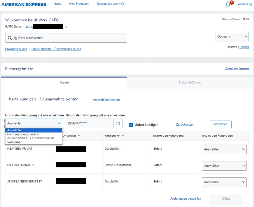Sort by Kartentyp column arrow
Image resolution: width=254 pixels, height=207 pixels.
[x=123, y=136]
